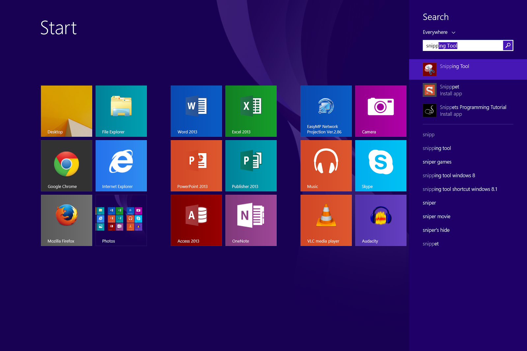Click the Snipppet app icon
527x351 pixels.
click(x=430, y=90)
